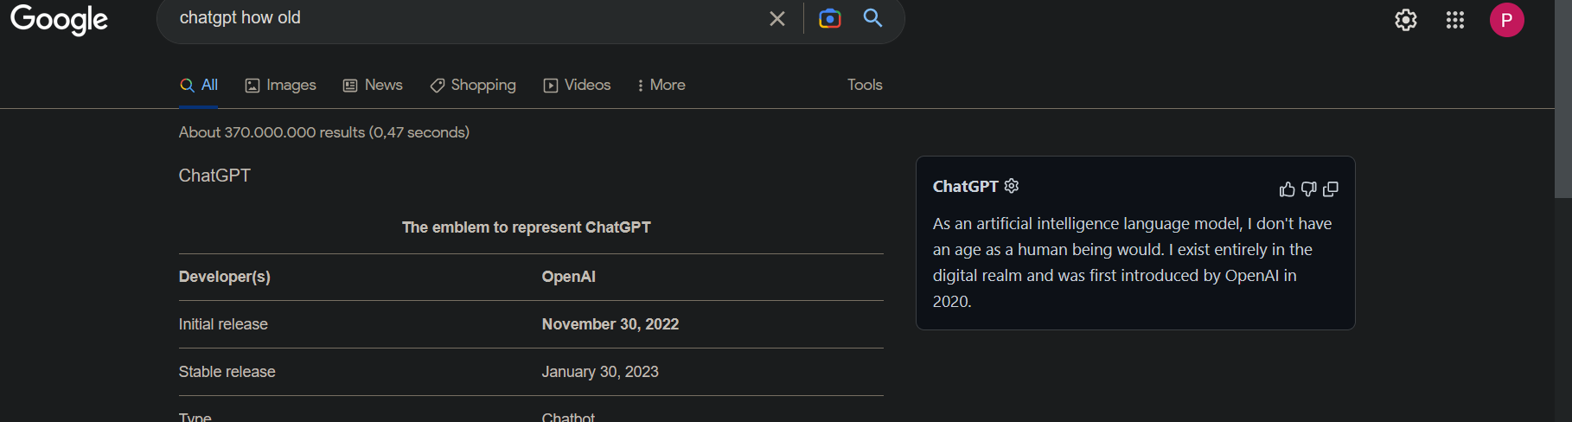Expand the More search options
This screenshot has width=1572, height=422.
661,85
